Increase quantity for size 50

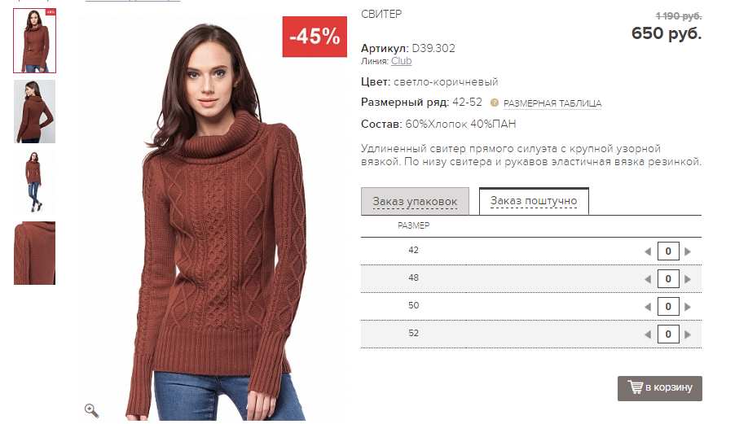point(688,307)
